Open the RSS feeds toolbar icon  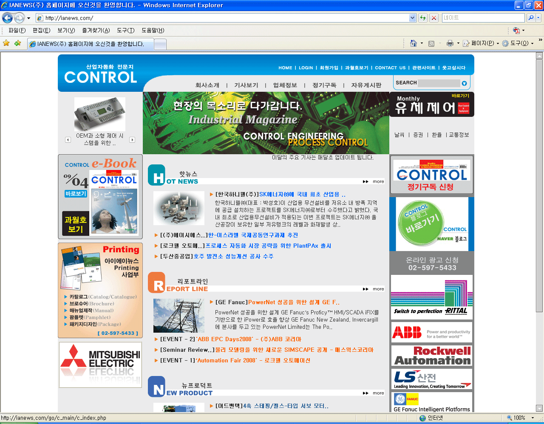(x=431, y=43)
